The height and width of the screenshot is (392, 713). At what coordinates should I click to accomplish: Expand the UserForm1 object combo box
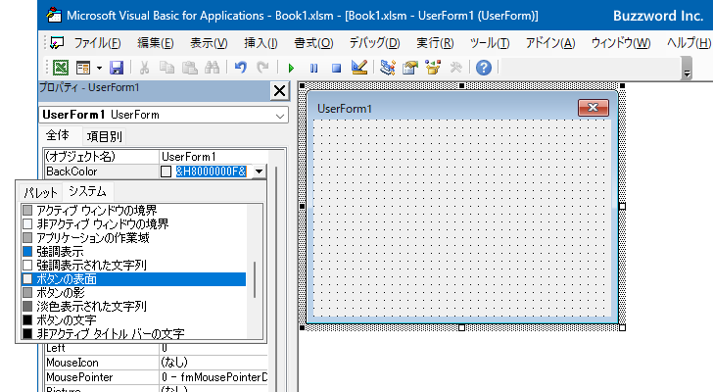[x=280, y=116]
